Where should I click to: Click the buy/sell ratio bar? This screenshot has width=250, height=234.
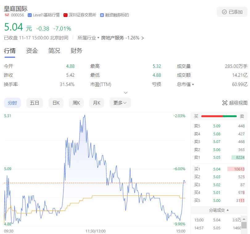(x=219, y=116)
